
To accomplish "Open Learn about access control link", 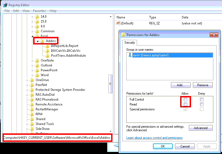I will pyautogui.click(x=154, y=138).
